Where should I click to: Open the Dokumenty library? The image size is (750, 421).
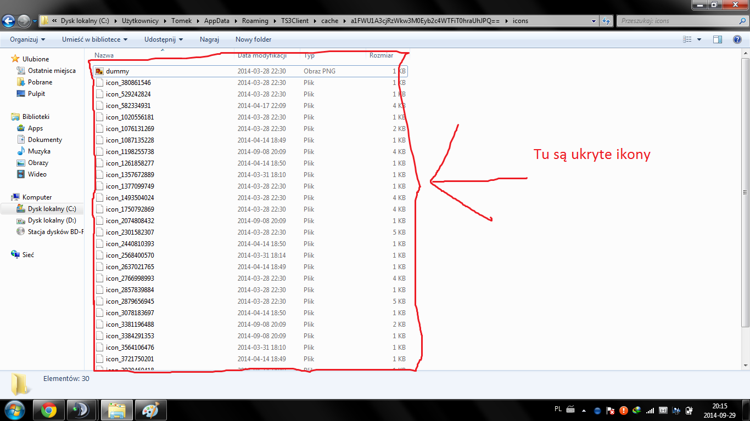pyautogui.click(x=45, y=140)
